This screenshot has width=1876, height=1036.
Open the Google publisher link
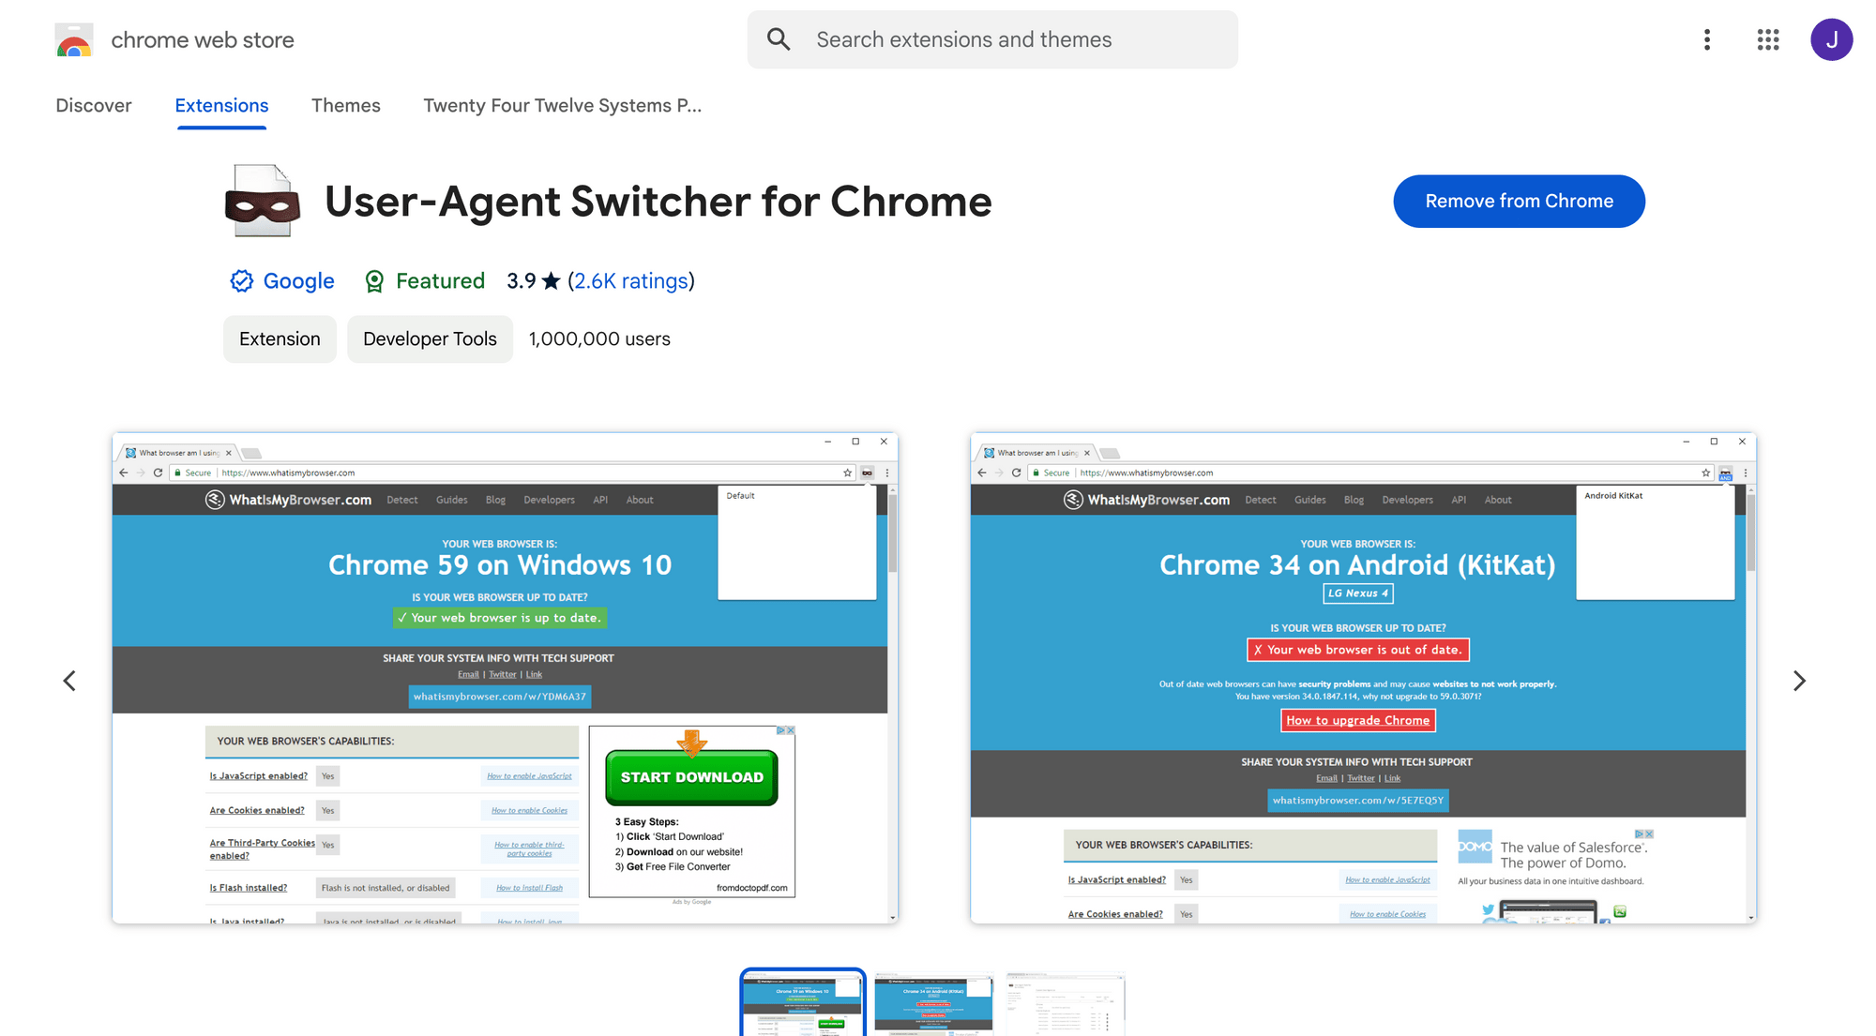point(298,280)
